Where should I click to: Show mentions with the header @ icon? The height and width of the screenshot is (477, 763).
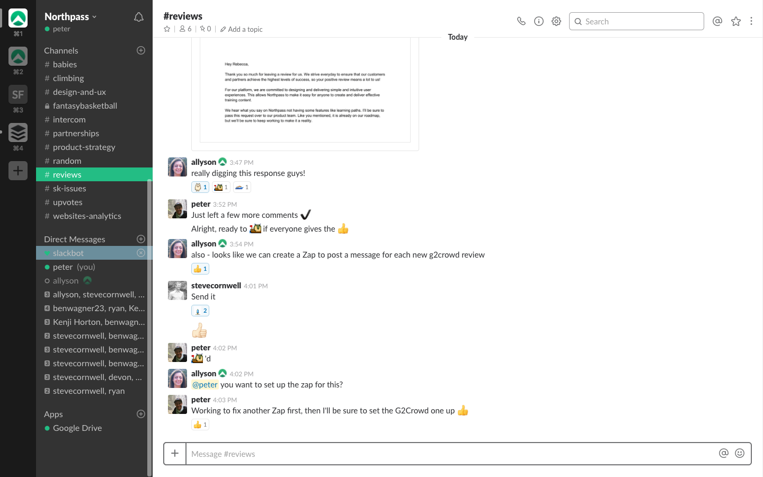point(717,21)
